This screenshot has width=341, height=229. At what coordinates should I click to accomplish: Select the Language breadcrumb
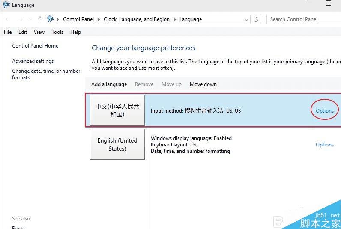click(191, 19)
